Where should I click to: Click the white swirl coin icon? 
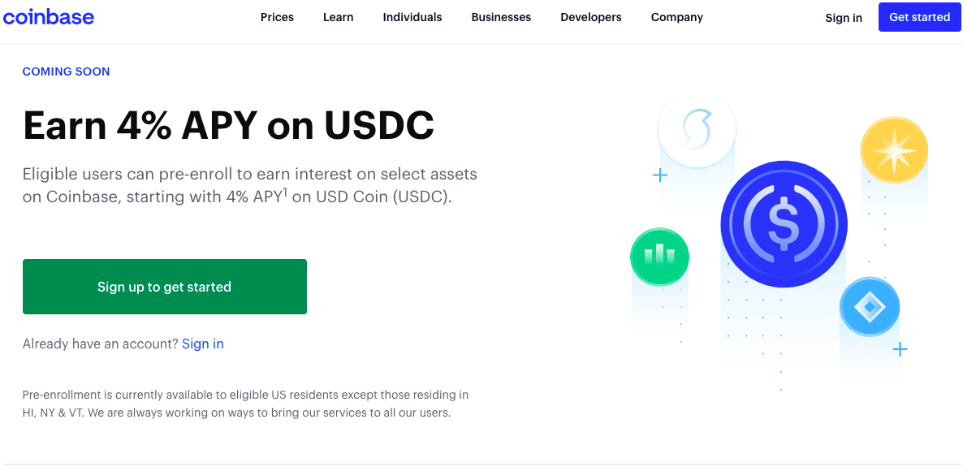tap(697, 129)
